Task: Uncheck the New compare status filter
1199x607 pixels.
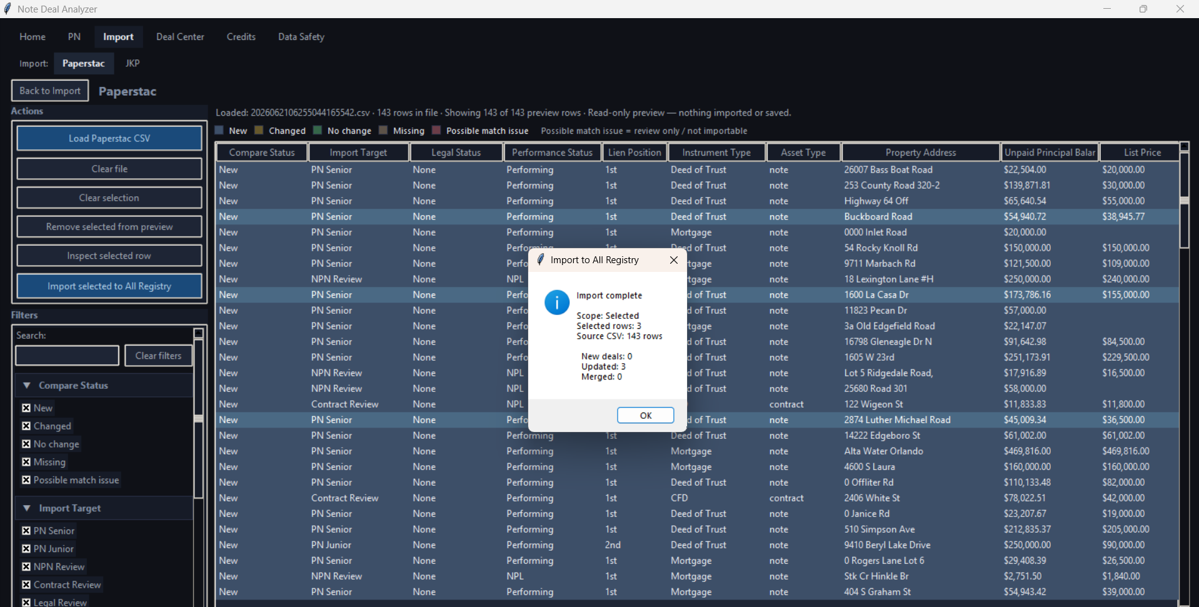Action: 26,408
